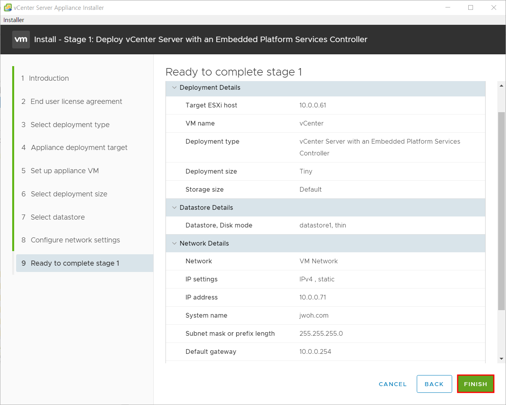
Task: Click the Deployment type label
Action: (212, 141)
